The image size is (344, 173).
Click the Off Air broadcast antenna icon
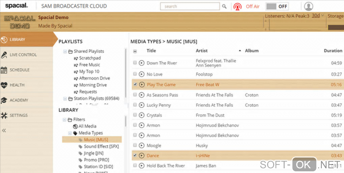238,6
